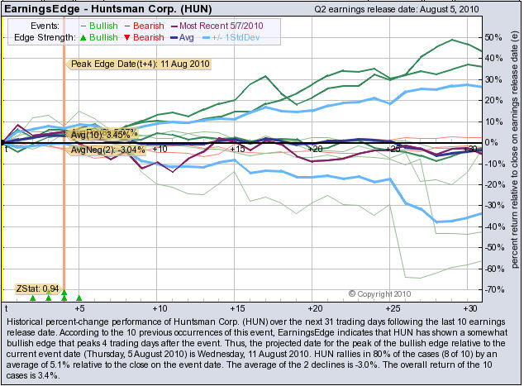
Task: Click the 0% y-axis label
Action: point(491,142)
